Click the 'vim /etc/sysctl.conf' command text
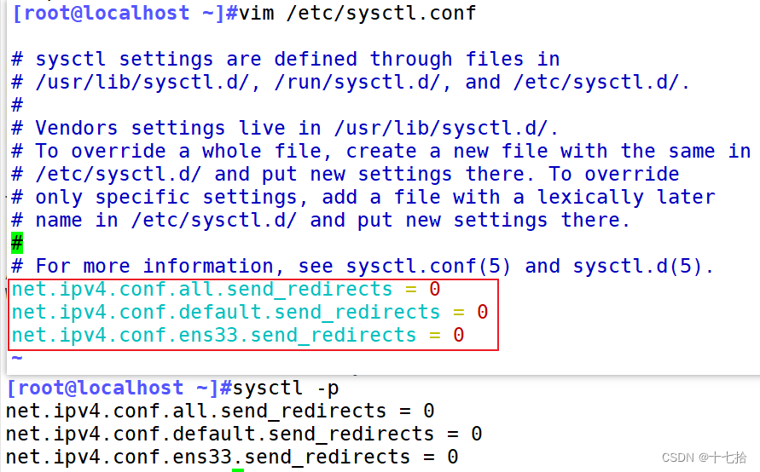Screen dimensions: 760x472 [357, 14]
